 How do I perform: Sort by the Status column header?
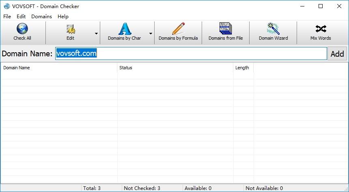(x=175, y=68)
